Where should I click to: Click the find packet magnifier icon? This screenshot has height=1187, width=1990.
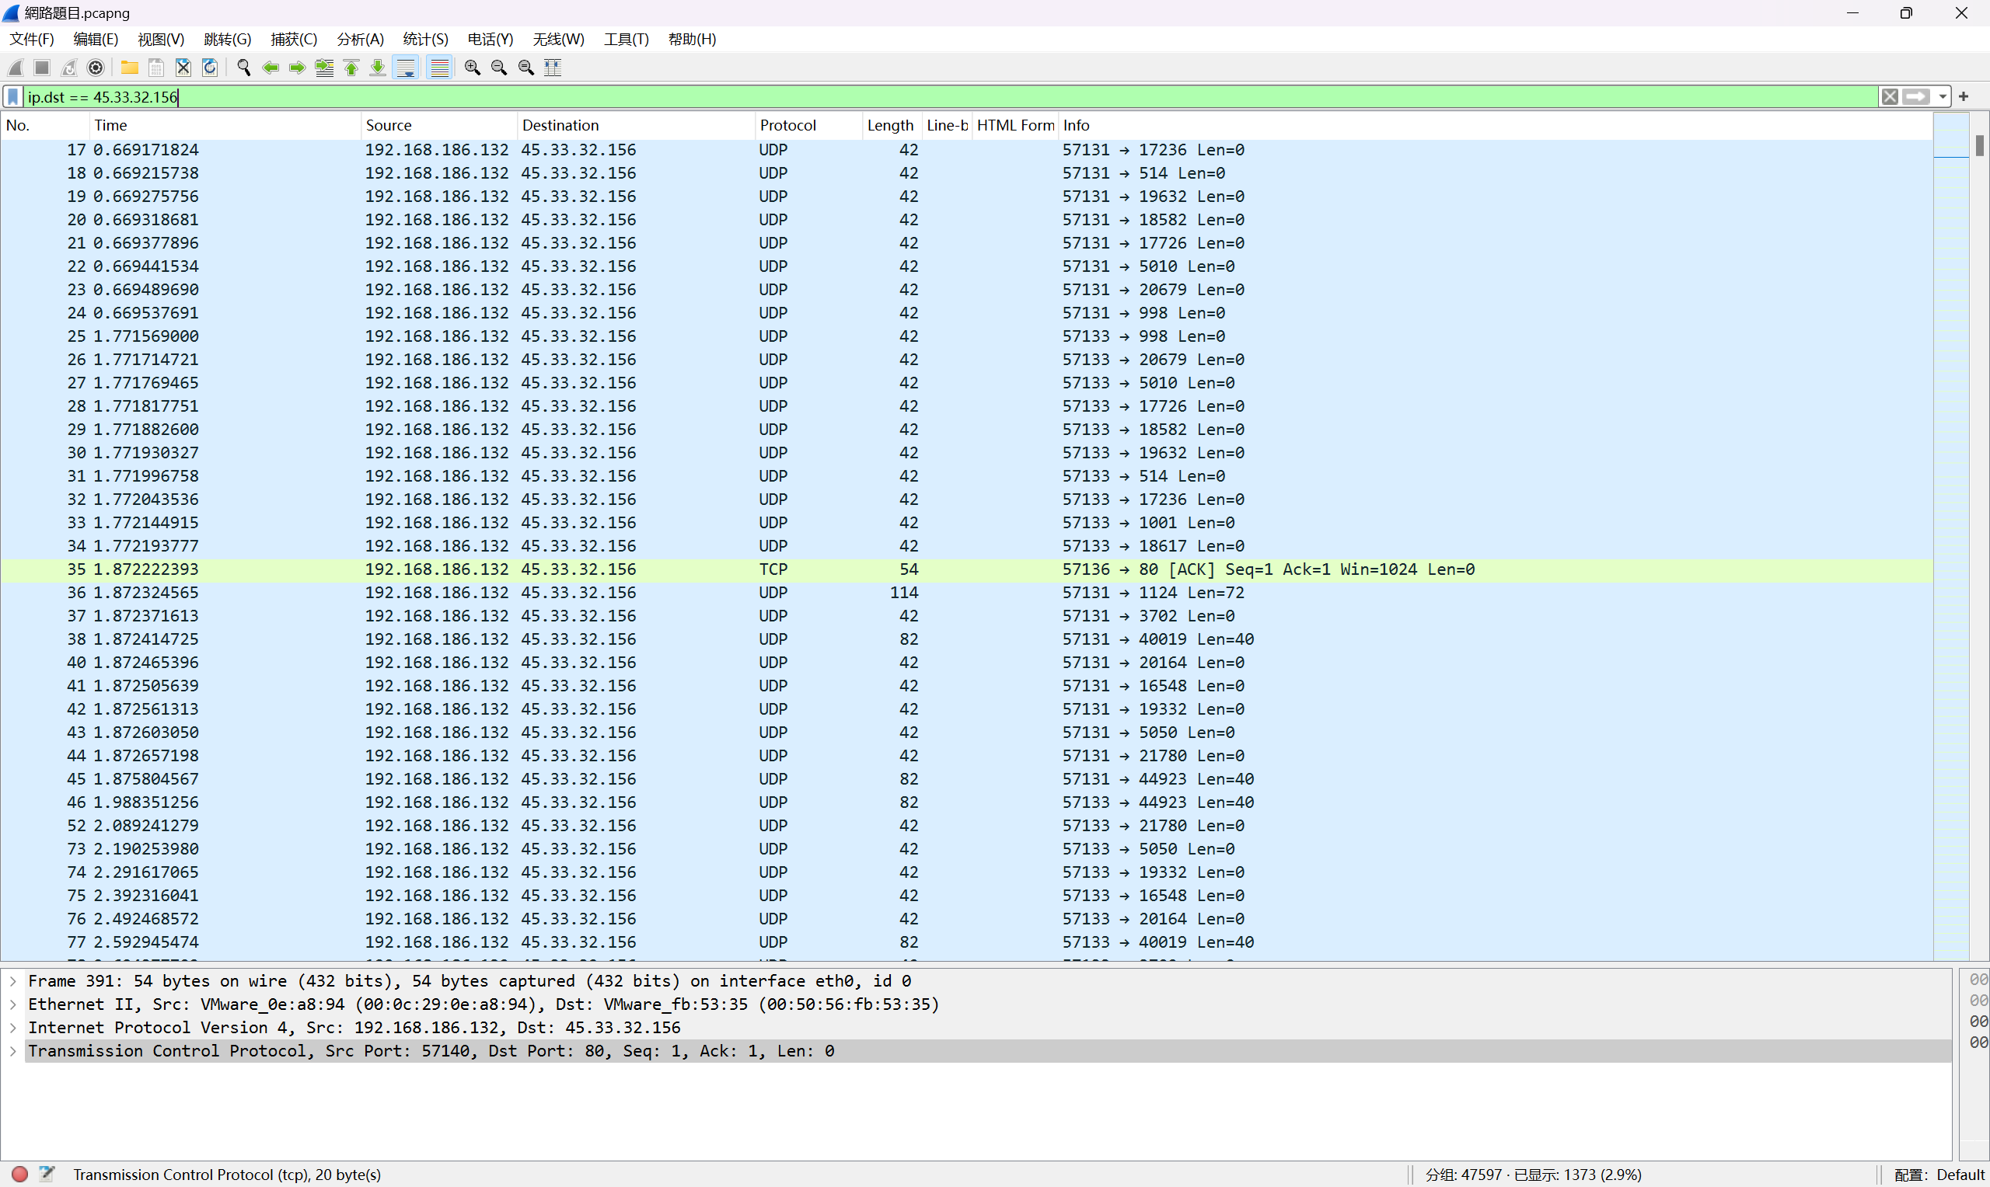244,68
